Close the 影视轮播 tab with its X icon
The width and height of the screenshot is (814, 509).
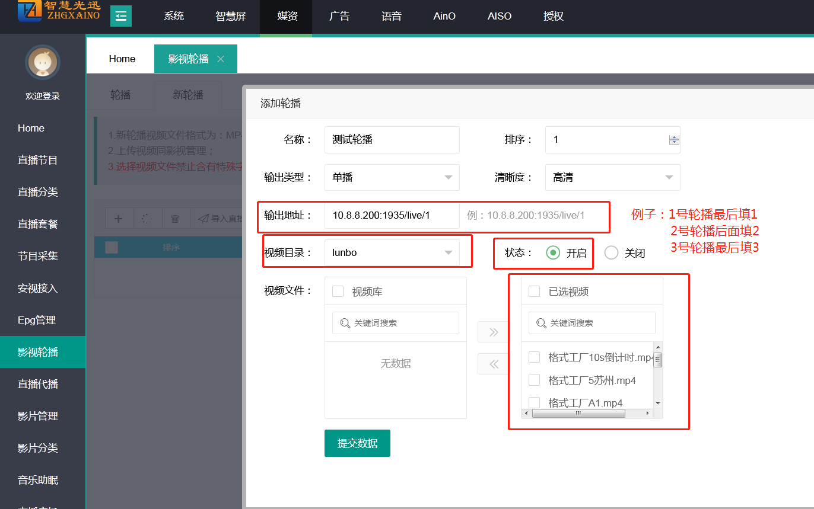(221, 59)
